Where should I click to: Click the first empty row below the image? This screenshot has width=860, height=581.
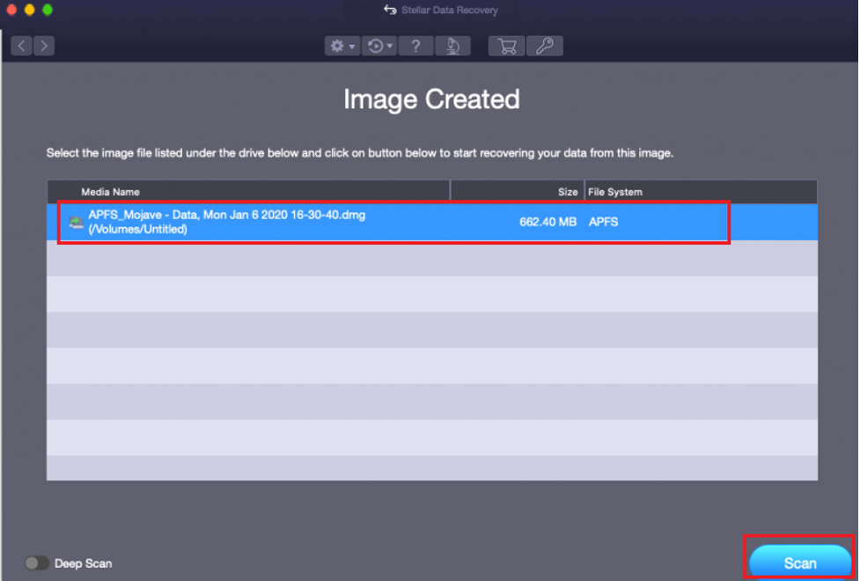point(431,258)
